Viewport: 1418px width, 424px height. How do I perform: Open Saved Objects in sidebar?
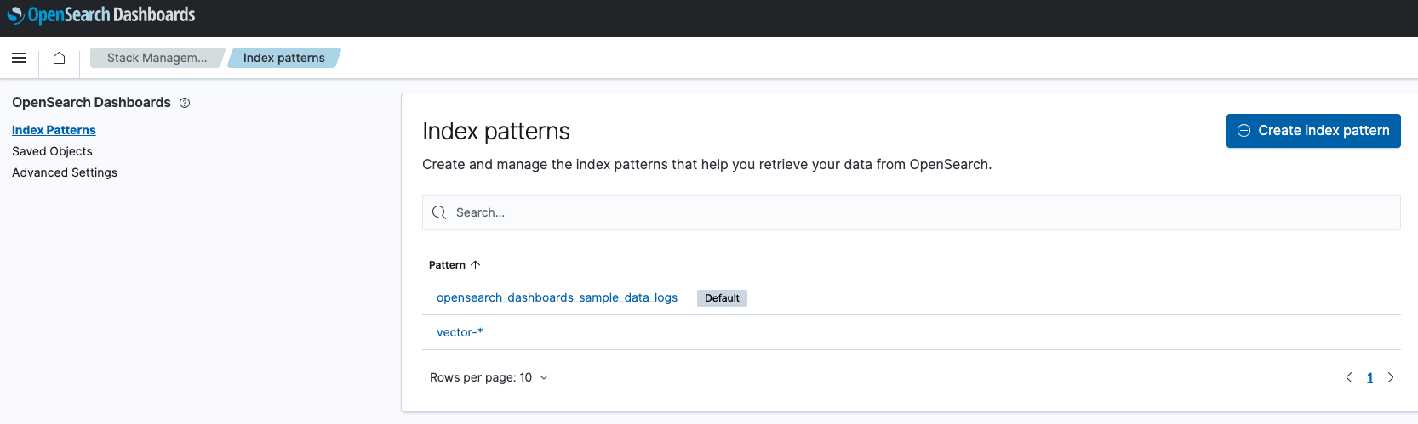tap(52, 151)
